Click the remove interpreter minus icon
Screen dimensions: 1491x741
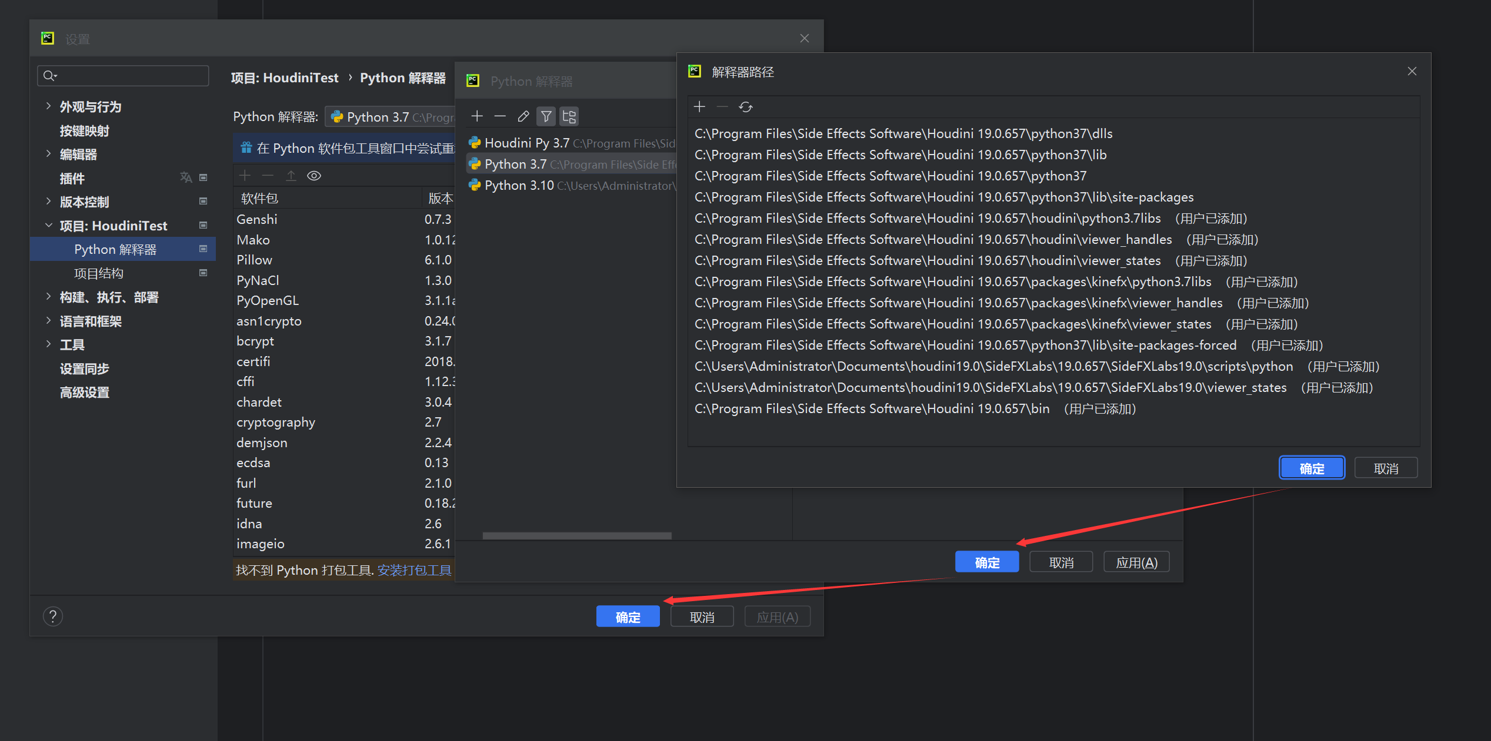pyautogui.click(x=500, y=116)
